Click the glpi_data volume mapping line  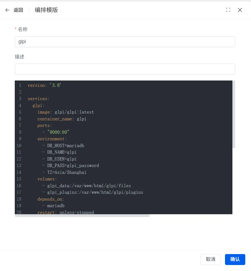click(x=89, y=186)
